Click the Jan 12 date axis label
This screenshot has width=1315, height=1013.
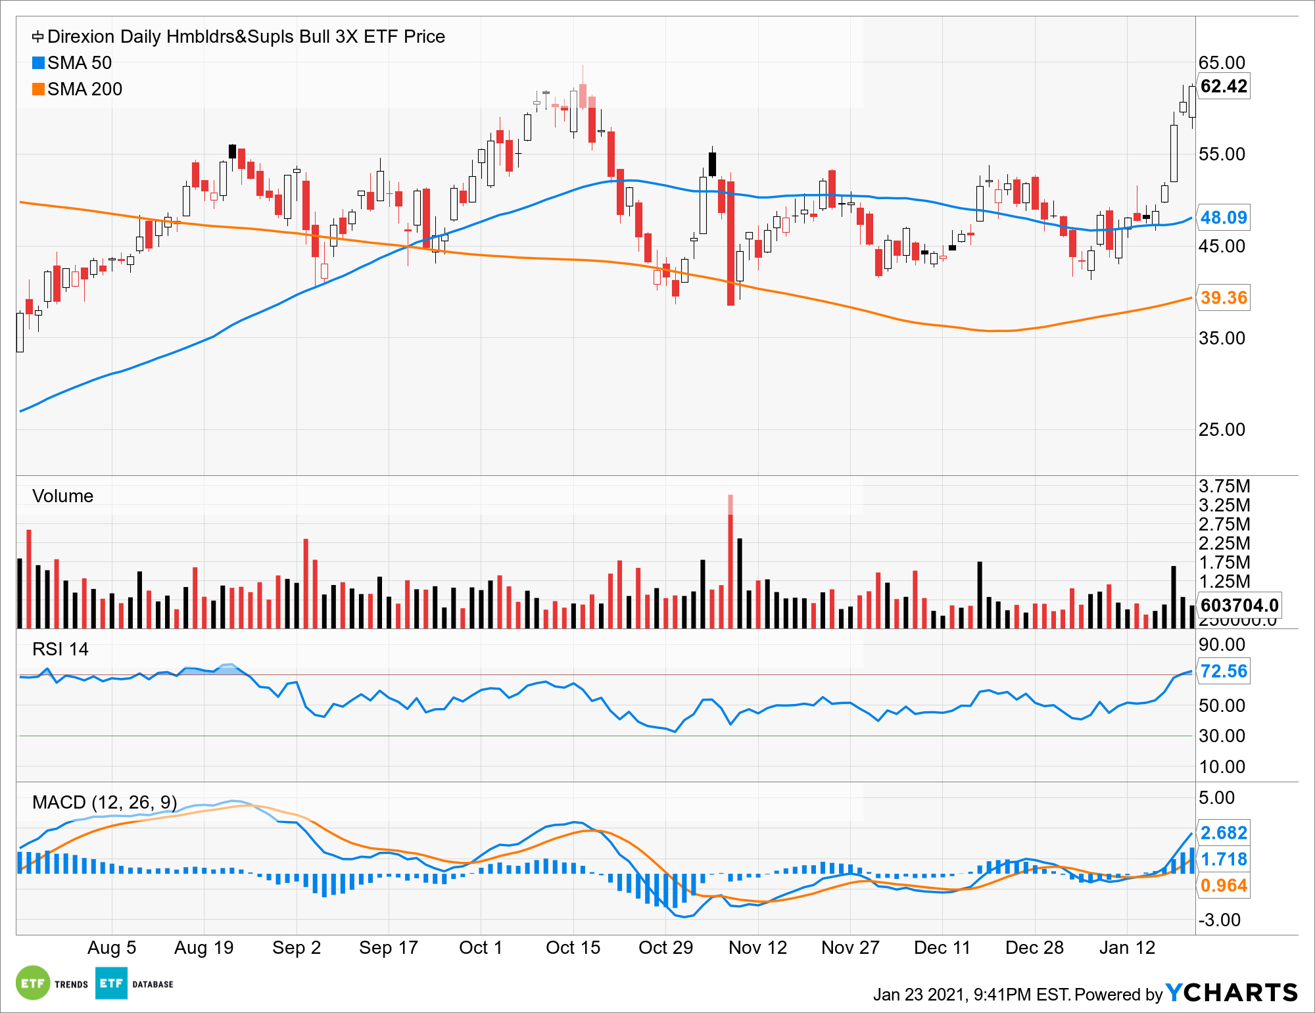(1127, 948)
